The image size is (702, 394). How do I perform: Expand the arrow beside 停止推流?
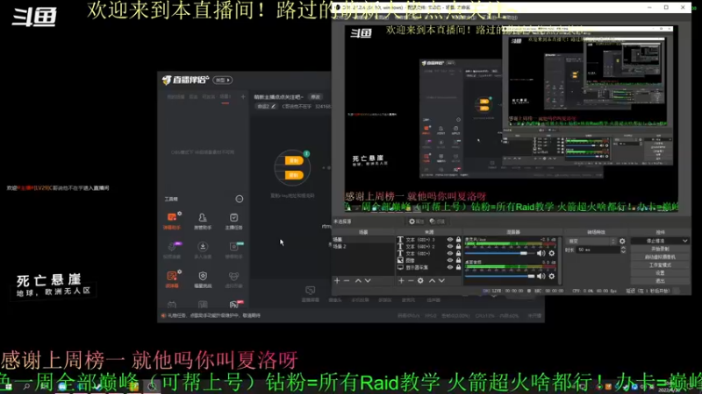tap(684, 241)
